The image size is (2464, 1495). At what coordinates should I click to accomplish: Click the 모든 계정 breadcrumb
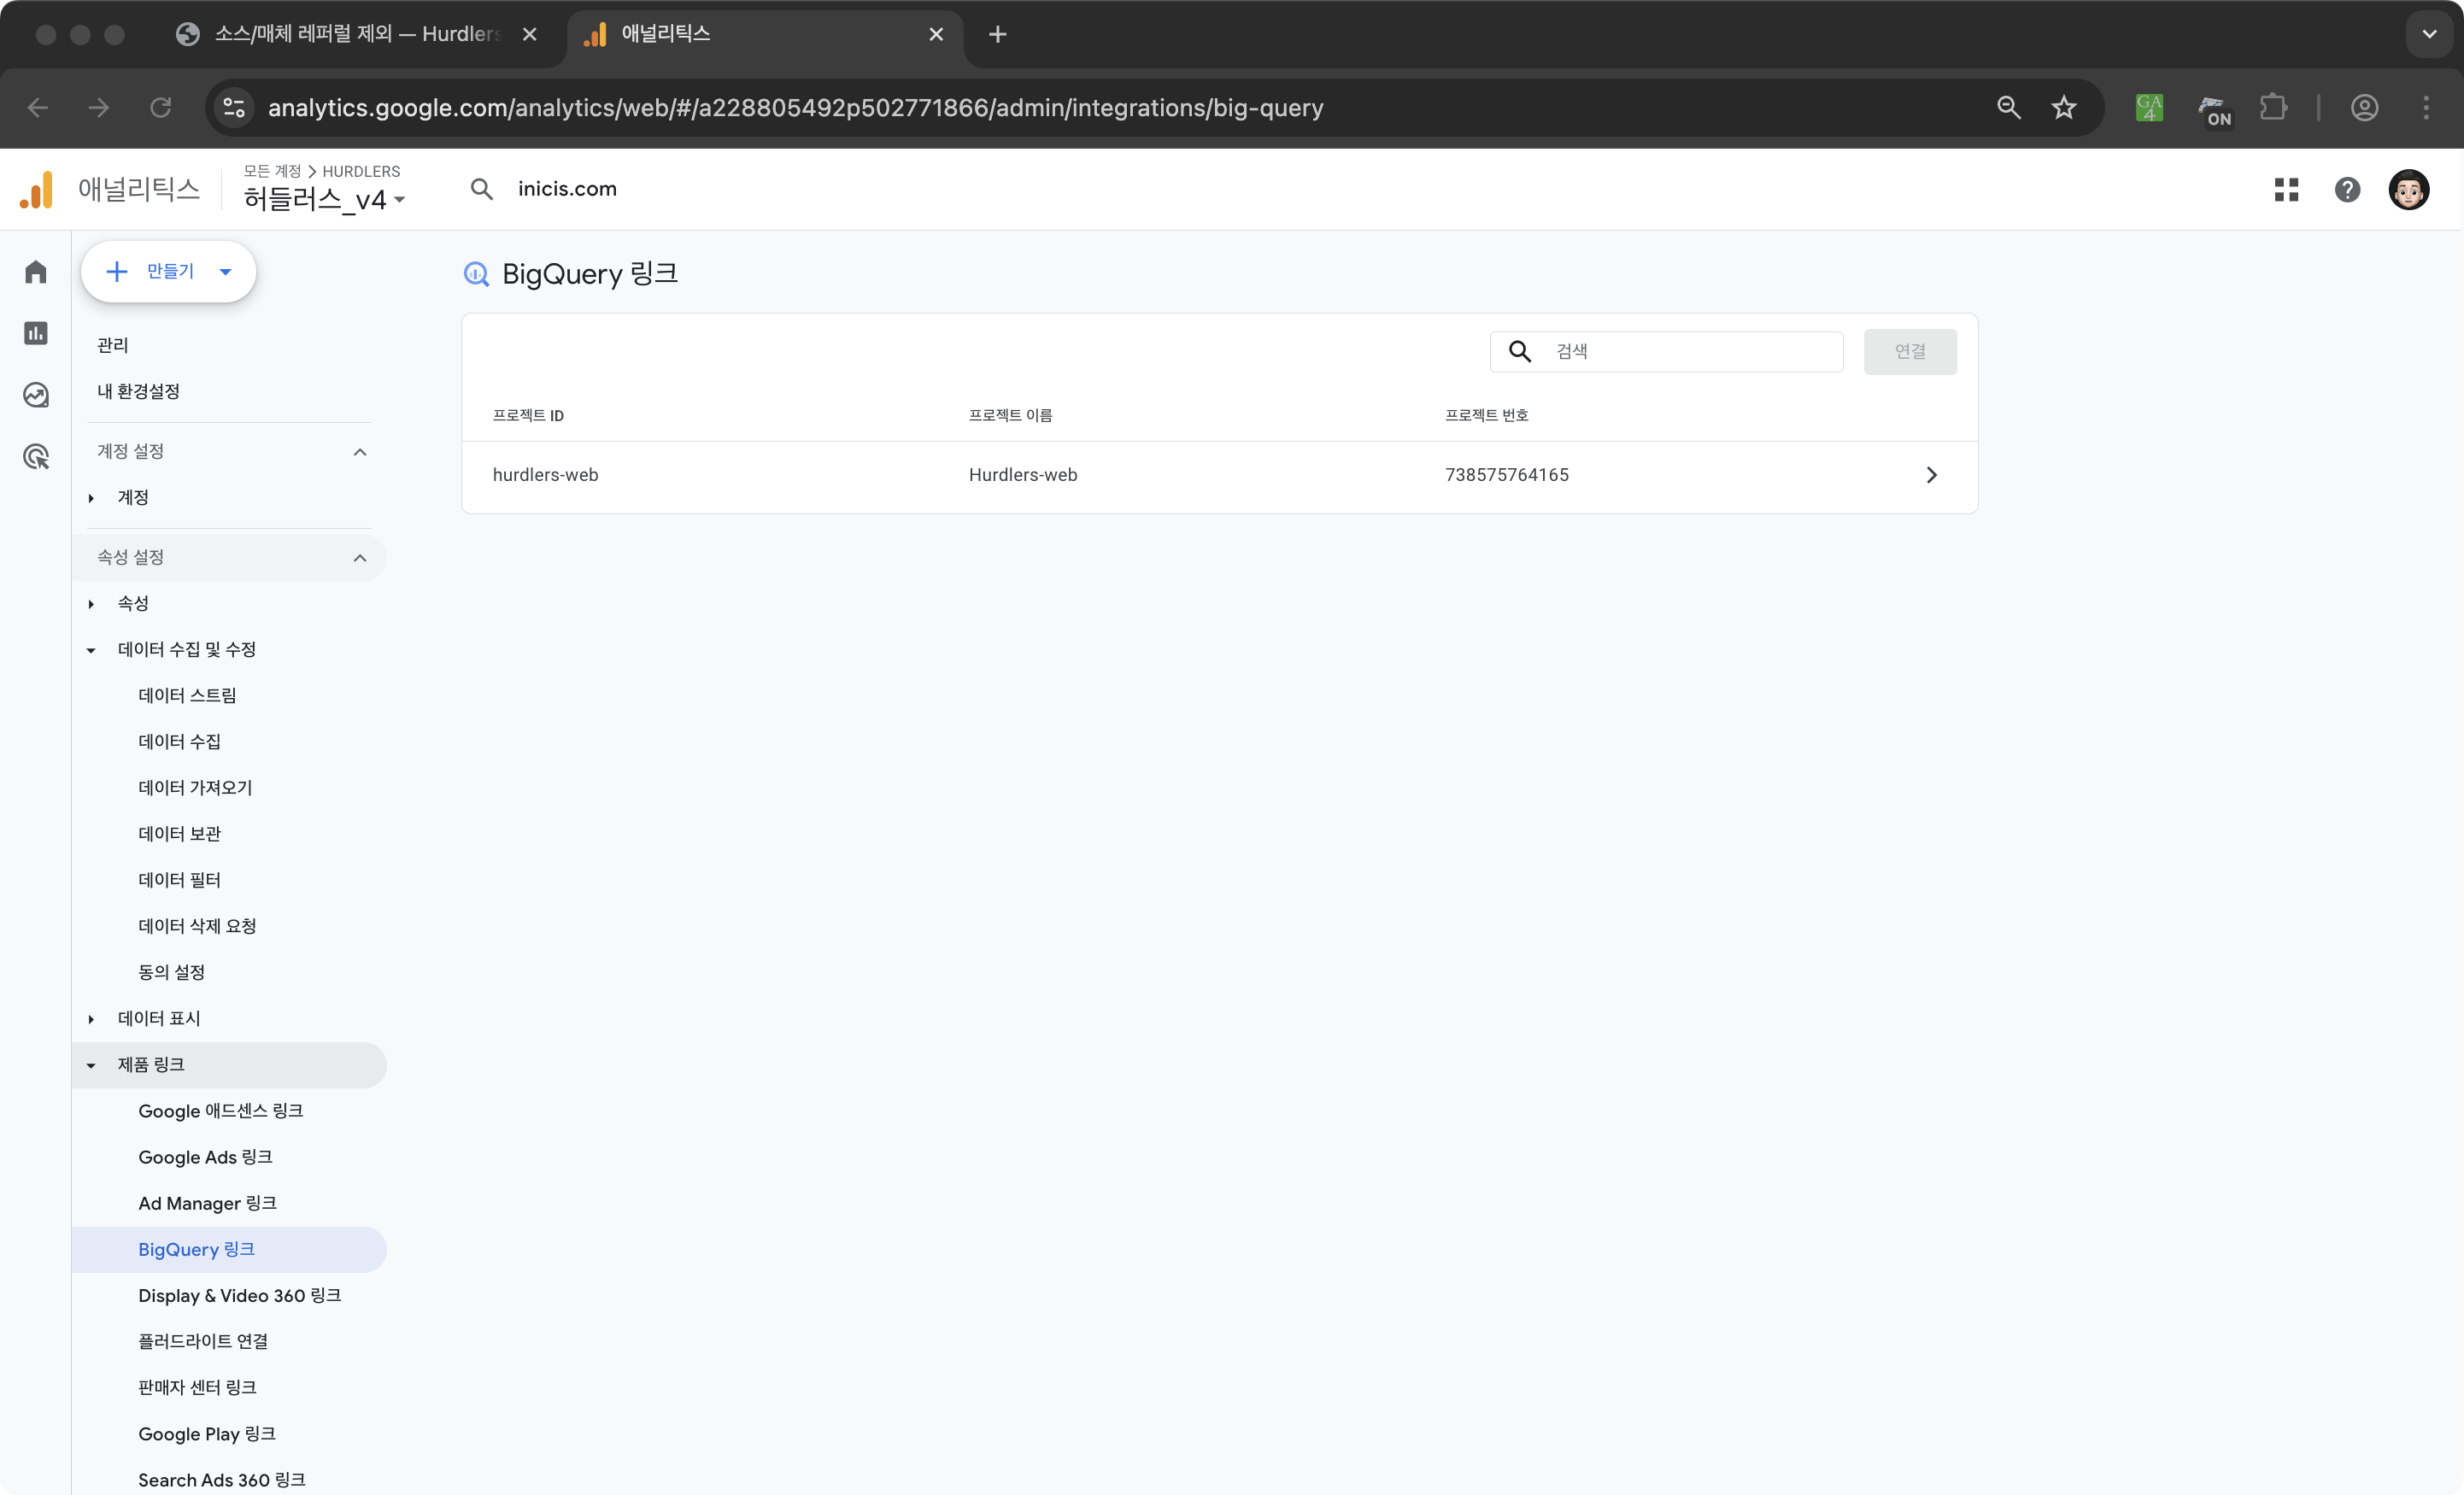click(x=272, y=171)
